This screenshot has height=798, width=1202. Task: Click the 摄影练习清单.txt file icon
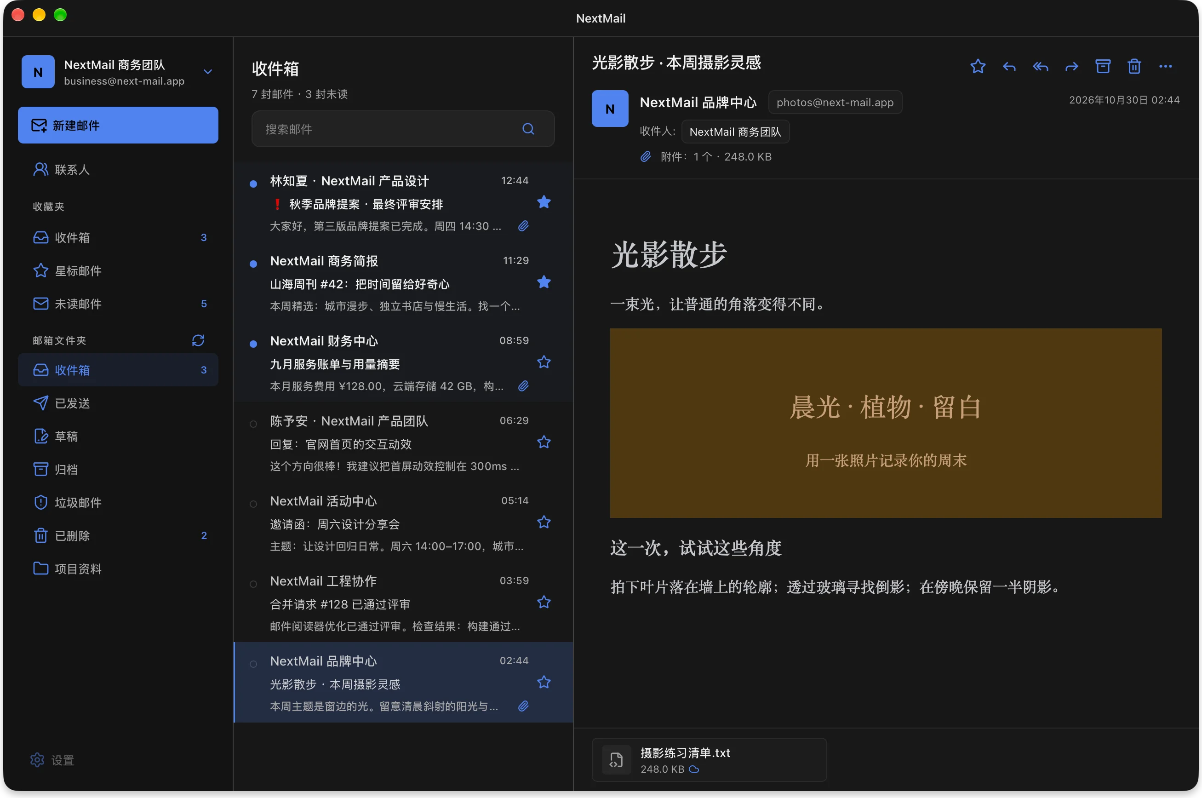coord(616,760)
